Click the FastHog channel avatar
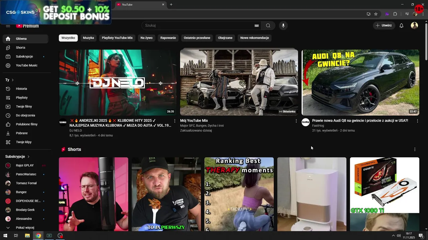Screen dimensions: 428x240 point(306,122)
